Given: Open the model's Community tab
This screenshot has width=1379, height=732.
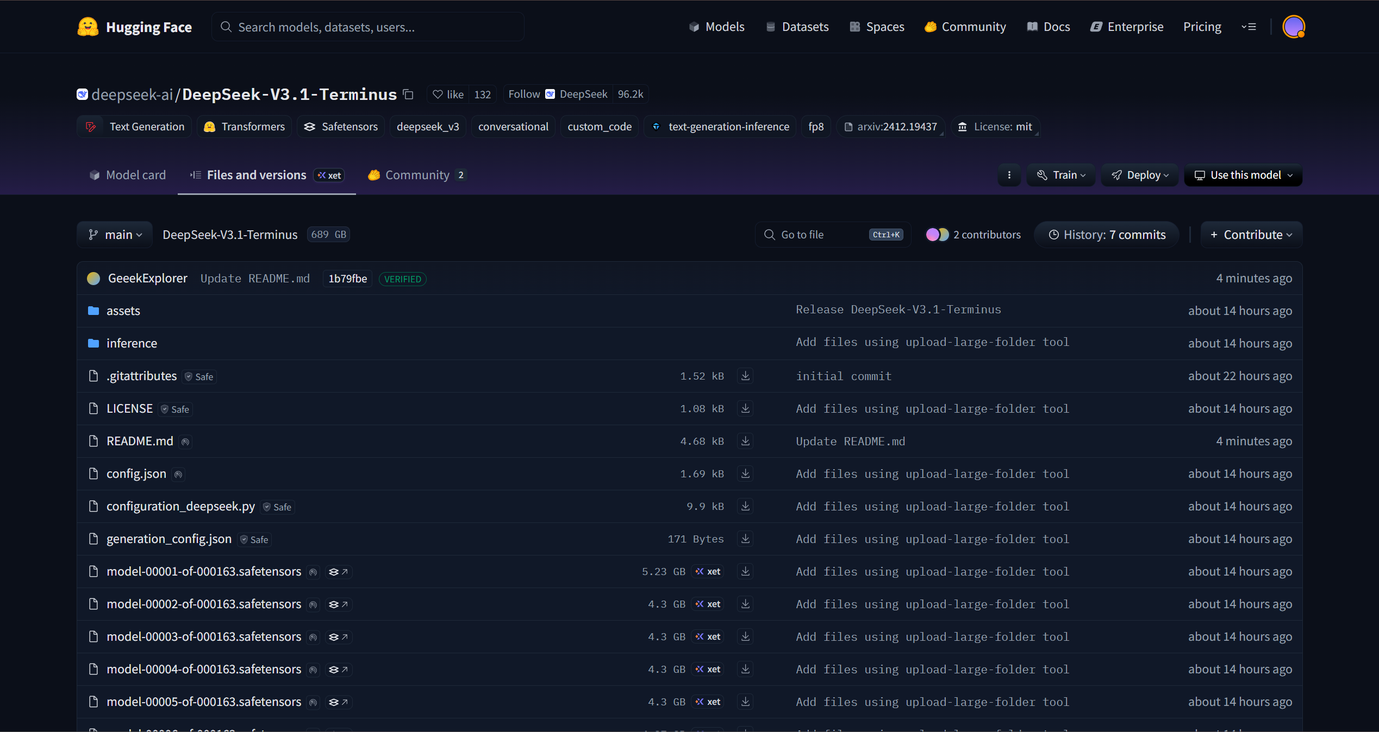Looking at the screenshot, I should click(417, 175).
